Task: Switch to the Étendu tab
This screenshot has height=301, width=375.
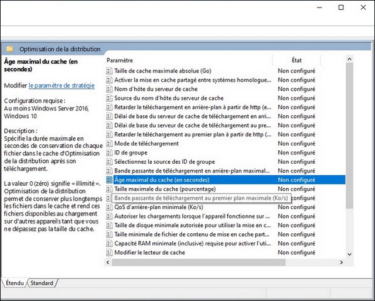Action: pos(15,283)
